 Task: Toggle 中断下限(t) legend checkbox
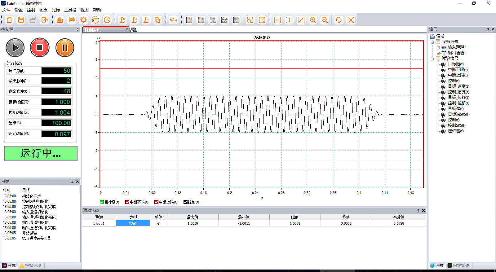(x=127, y=202)
